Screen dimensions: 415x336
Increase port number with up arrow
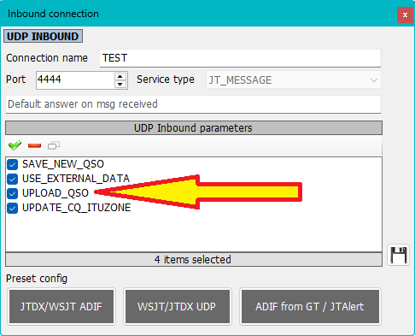(120, 76)
